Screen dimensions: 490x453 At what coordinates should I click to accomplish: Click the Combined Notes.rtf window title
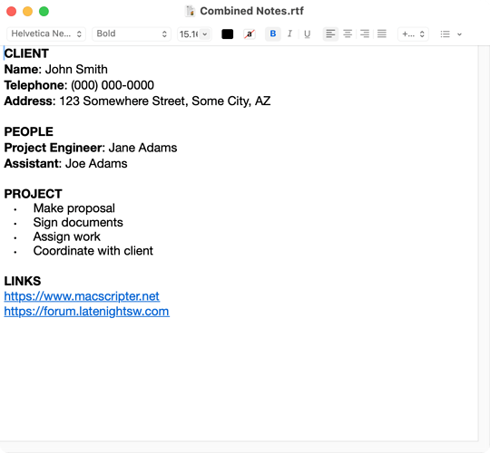click(x=251, y=11)
